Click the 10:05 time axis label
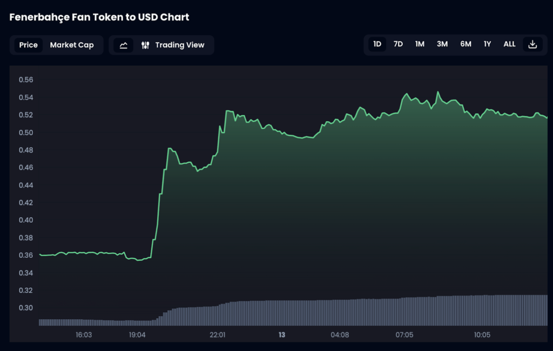 (x=482, y=335)
